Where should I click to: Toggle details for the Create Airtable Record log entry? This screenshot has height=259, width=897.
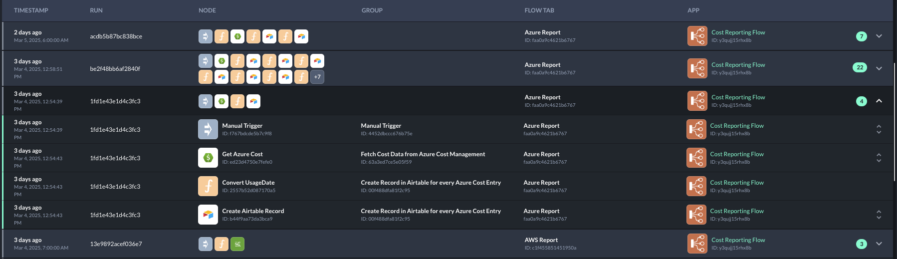[879, 215]
